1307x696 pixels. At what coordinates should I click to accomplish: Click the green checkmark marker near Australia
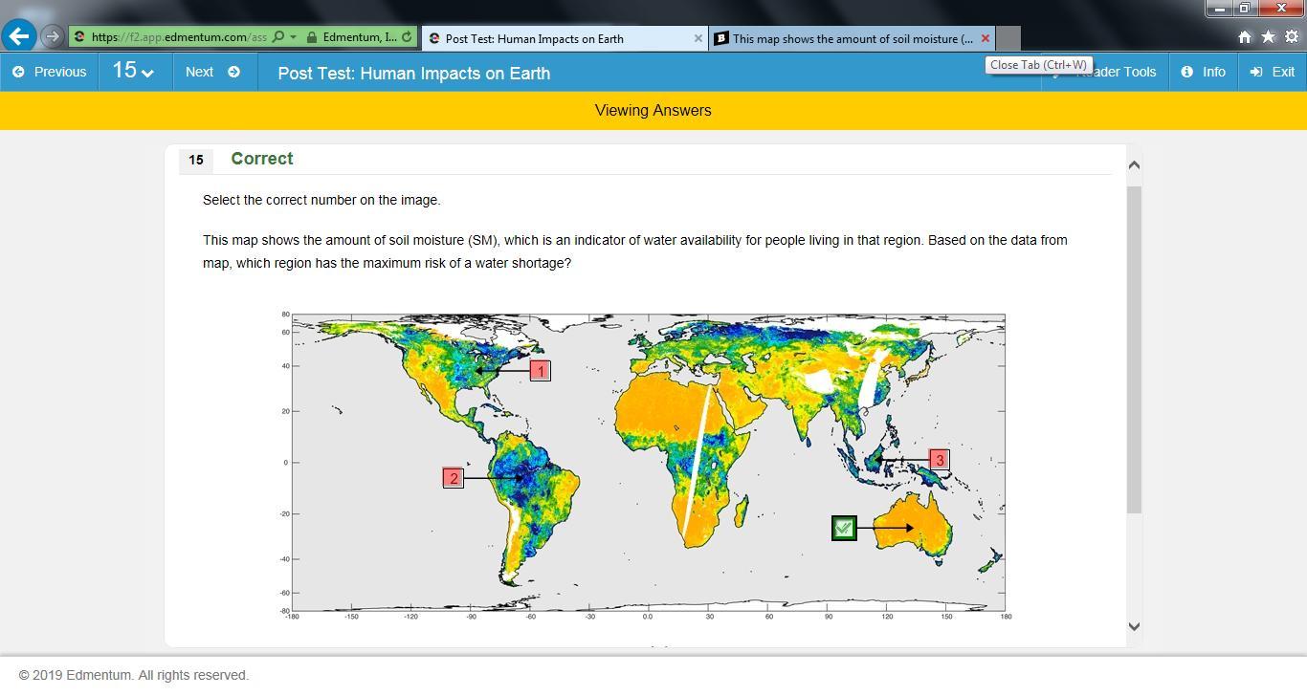pyautogui.click(x=844, y=528)
